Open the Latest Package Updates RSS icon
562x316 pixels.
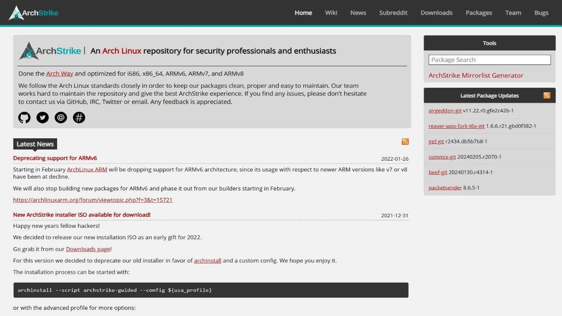547,95
